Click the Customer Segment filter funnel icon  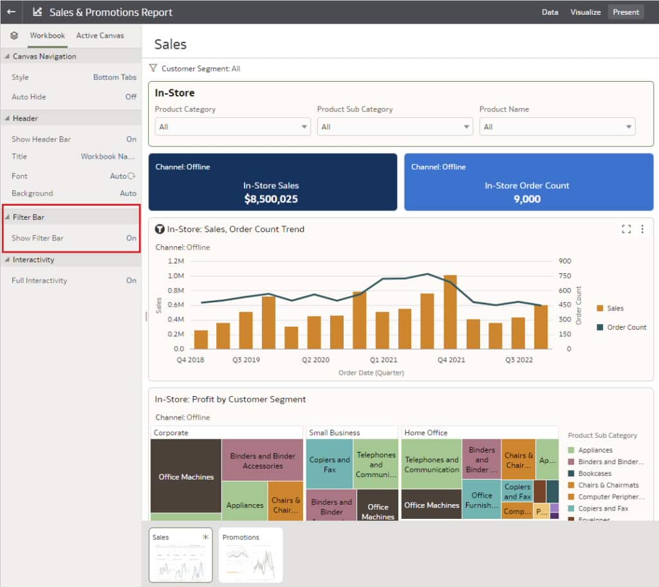[153, 68]
